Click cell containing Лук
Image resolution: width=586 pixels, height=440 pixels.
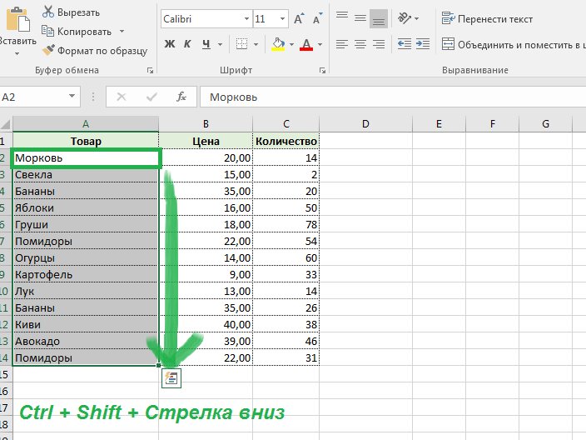(86, 291)
